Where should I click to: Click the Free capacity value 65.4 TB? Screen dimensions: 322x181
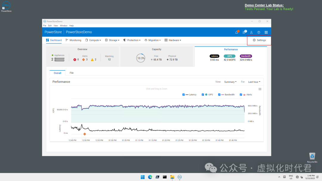pos(157,60)
